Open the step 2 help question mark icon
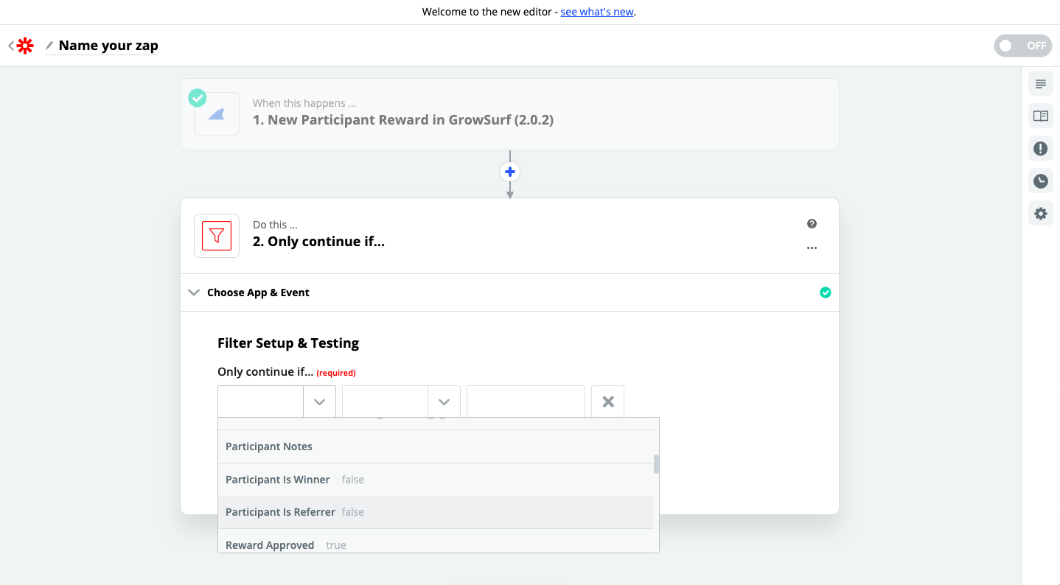This screenshot has width=1060, height=585. 812,224
